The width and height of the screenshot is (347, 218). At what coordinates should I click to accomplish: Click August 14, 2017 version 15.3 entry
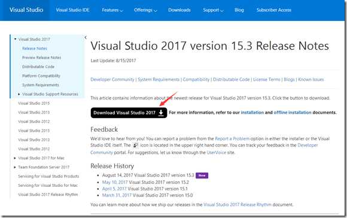[x=148, y=175]
